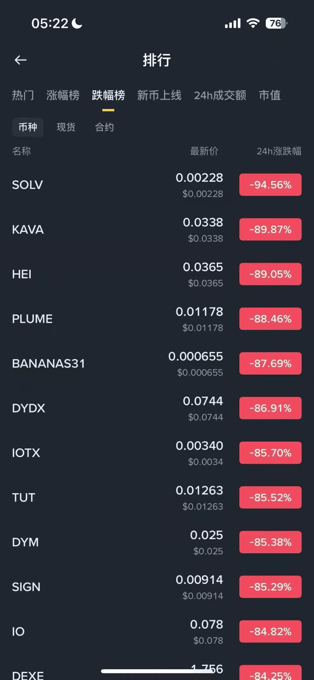
Task: Open the 涨幅榜 gainers tab
Action: [63, 95]
